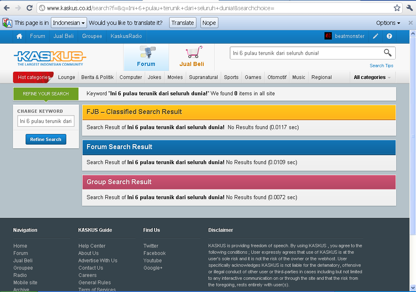
Task: Open the Berita & Politik category
Action: point(97,77)
